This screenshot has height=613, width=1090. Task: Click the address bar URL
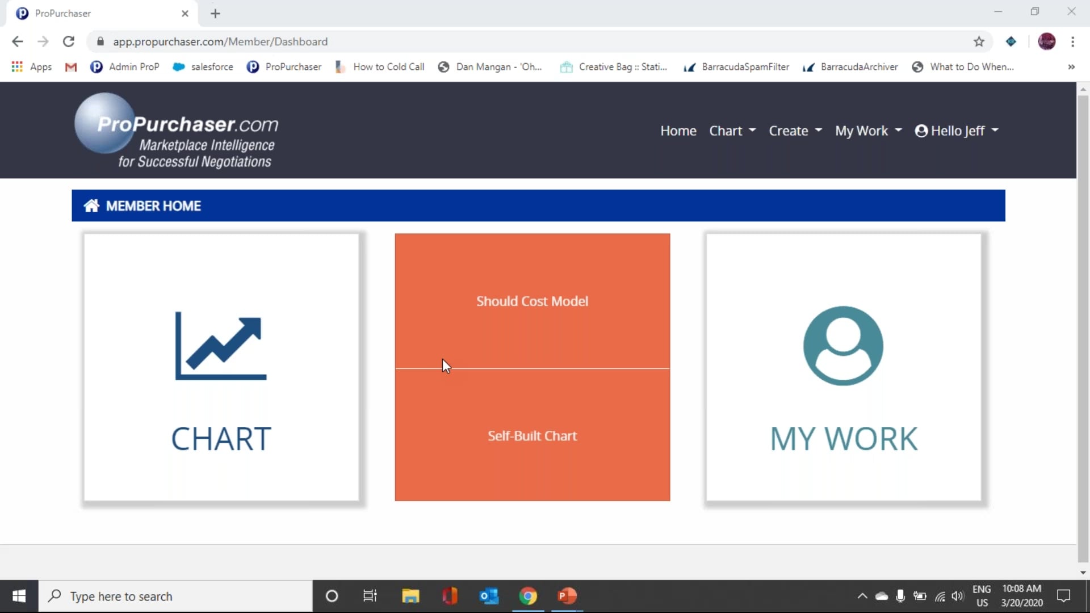pyautogui.click(x=220, y=41)
